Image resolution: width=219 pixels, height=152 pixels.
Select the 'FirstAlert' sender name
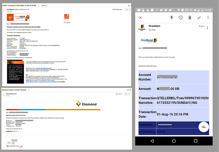pos(154,26)
